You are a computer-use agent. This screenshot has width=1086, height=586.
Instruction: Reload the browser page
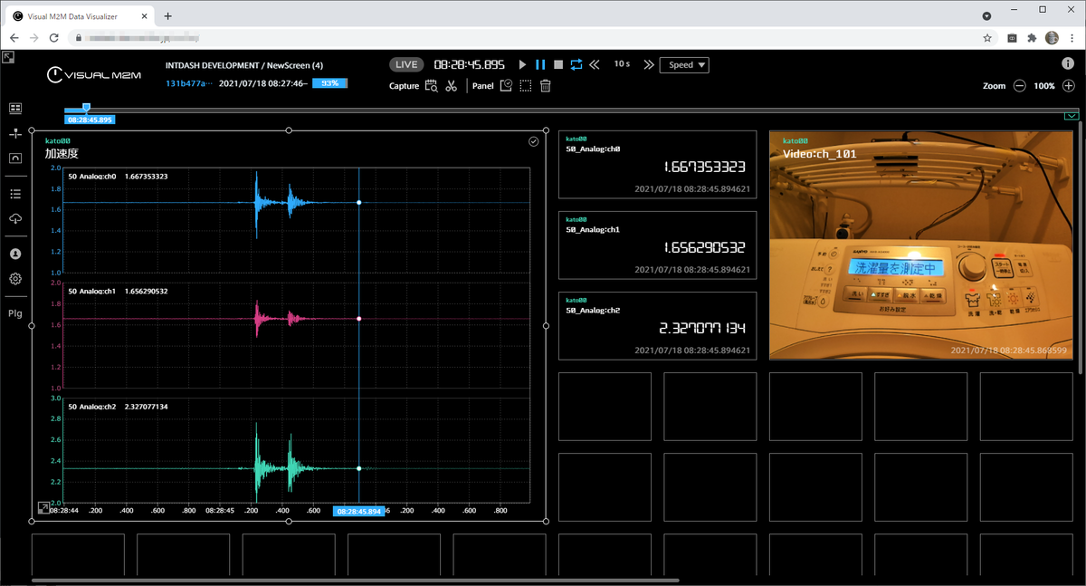[x=53, y=38]
